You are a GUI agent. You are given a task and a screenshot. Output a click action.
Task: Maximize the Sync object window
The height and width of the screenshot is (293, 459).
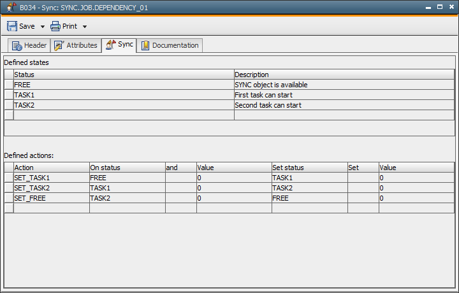click(440, 7)
